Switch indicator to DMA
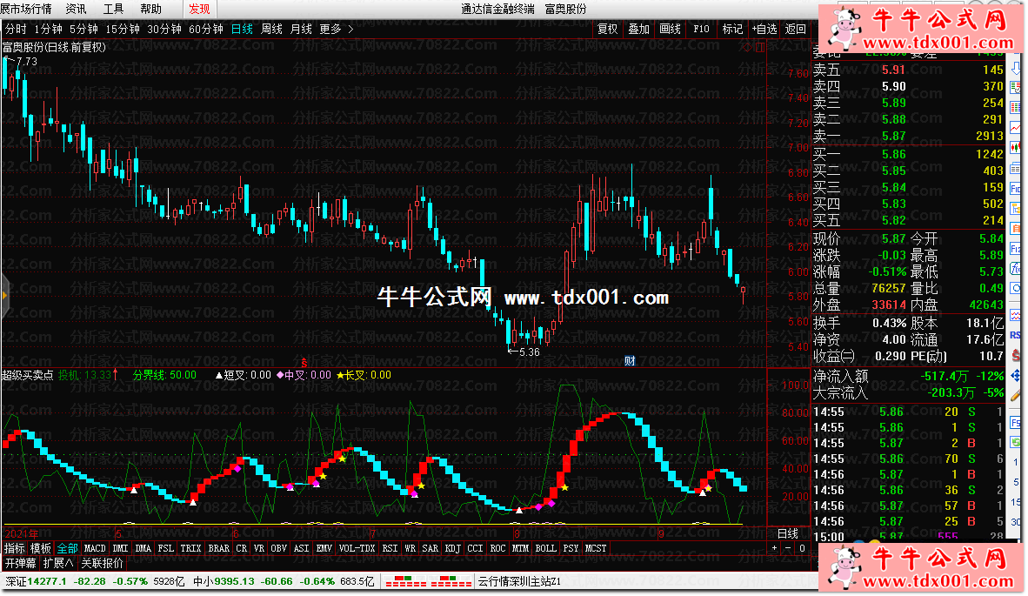Screen dimensions: 1028x596 click(x=143, y=548)
